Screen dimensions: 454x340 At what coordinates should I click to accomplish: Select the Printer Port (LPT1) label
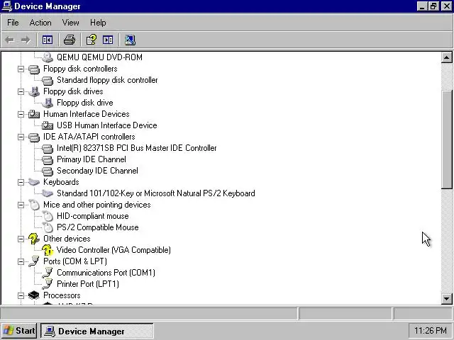coord(88,284)
